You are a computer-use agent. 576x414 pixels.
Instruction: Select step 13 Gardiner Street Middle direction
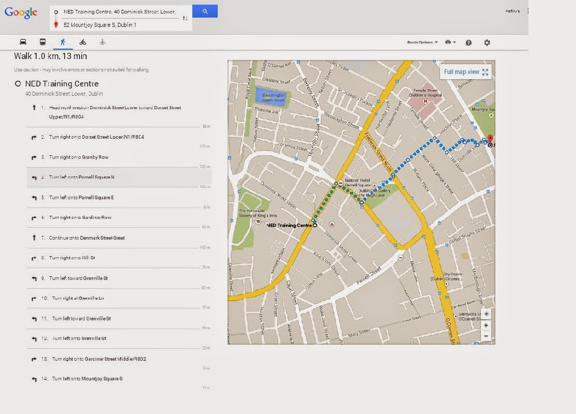pyautogui.click(x=99, y=359)
